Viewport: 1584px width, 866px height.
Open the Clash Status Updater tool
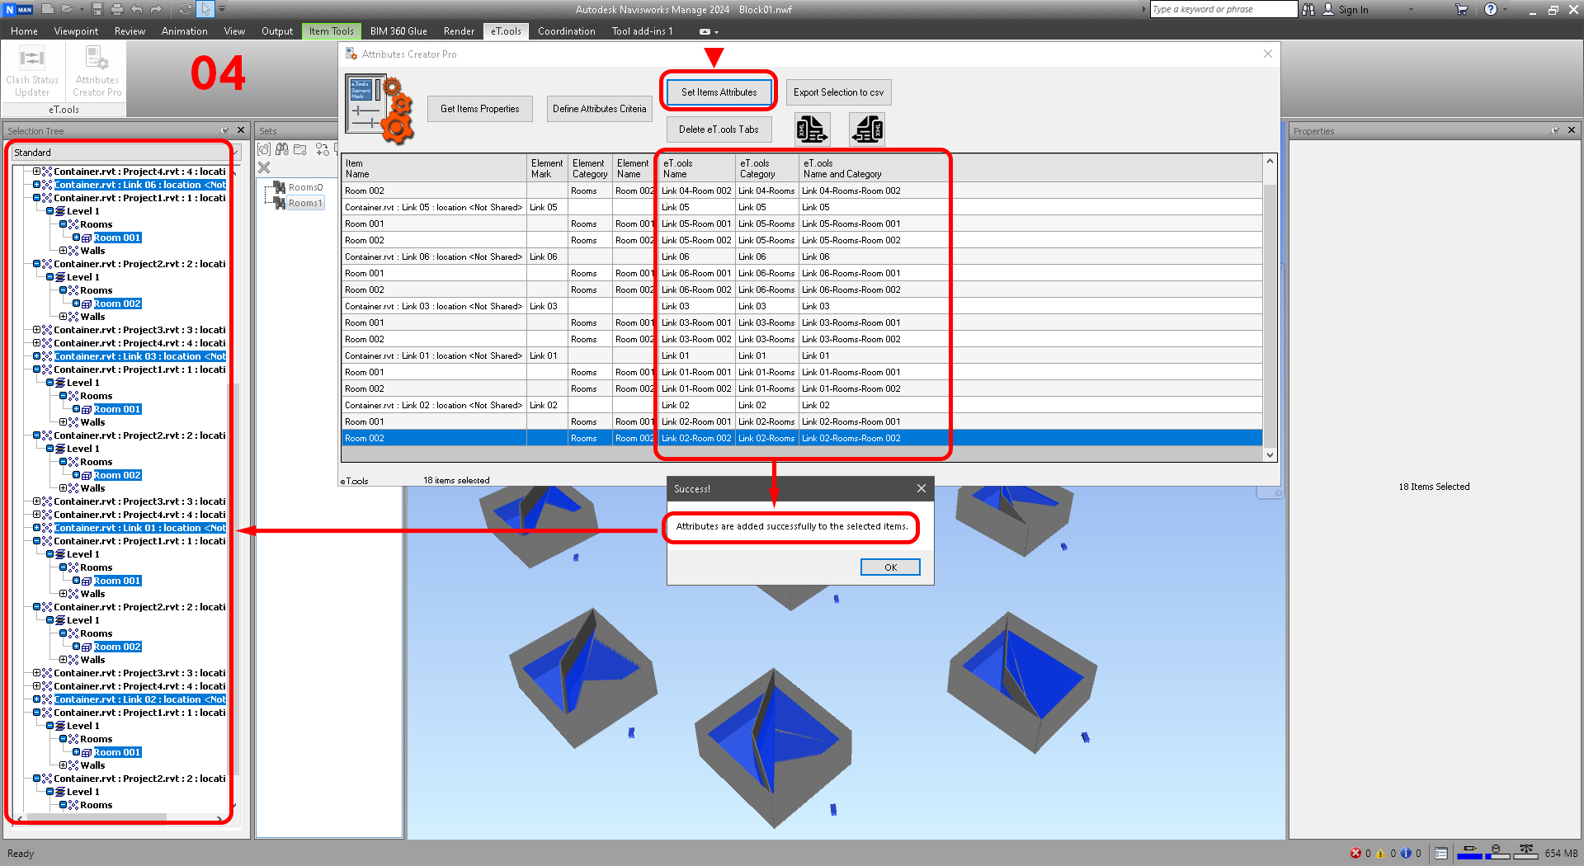(32, 73)
